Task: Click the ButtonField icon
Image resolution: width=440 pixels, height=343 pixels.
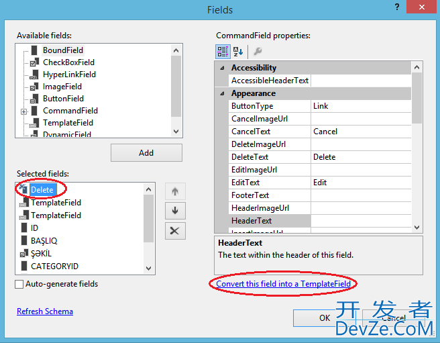Action: click(34, 99)
